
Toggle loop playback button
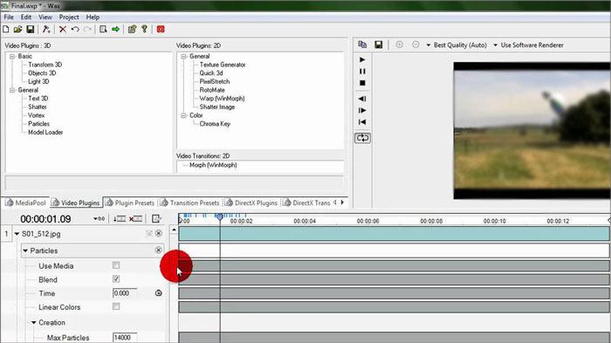(362, 138)
